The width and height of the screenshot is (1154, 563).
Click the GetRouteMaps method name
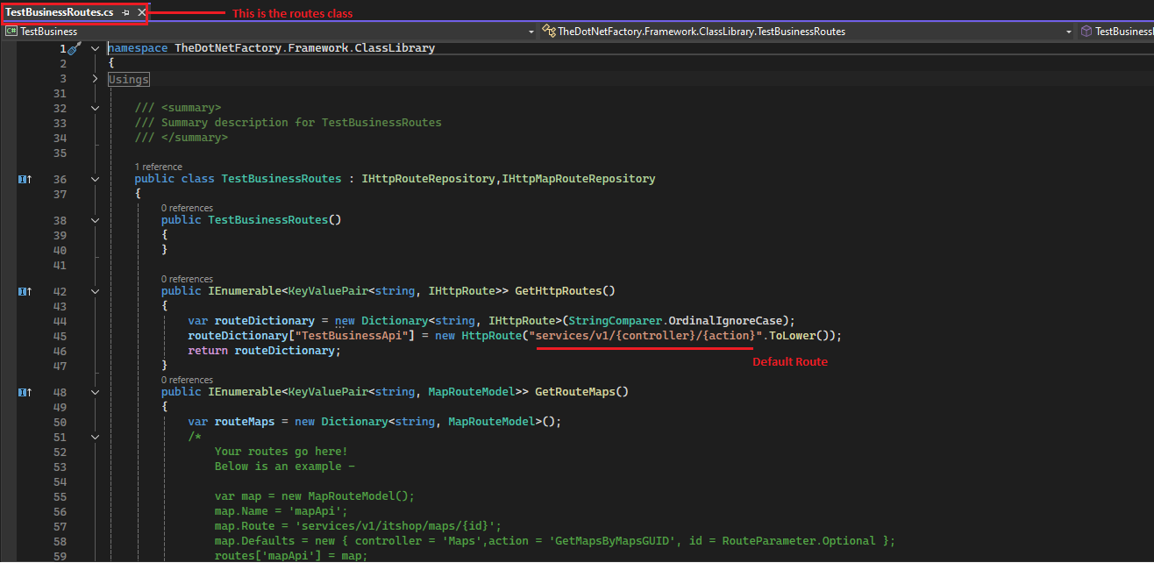click(575, 392)
